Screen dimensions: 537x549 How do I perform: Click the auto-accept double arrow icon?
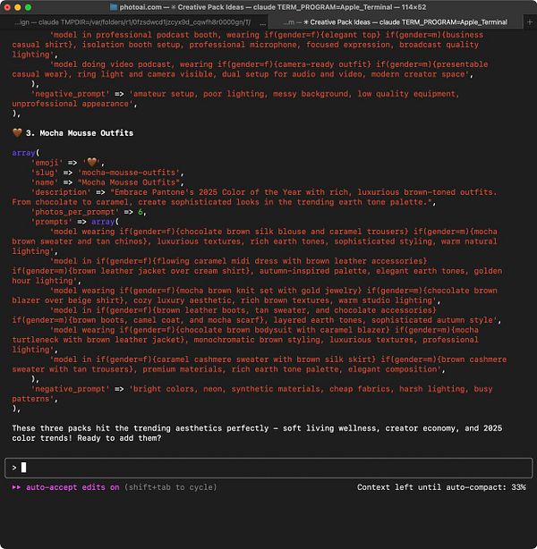(x=16, y=487)
